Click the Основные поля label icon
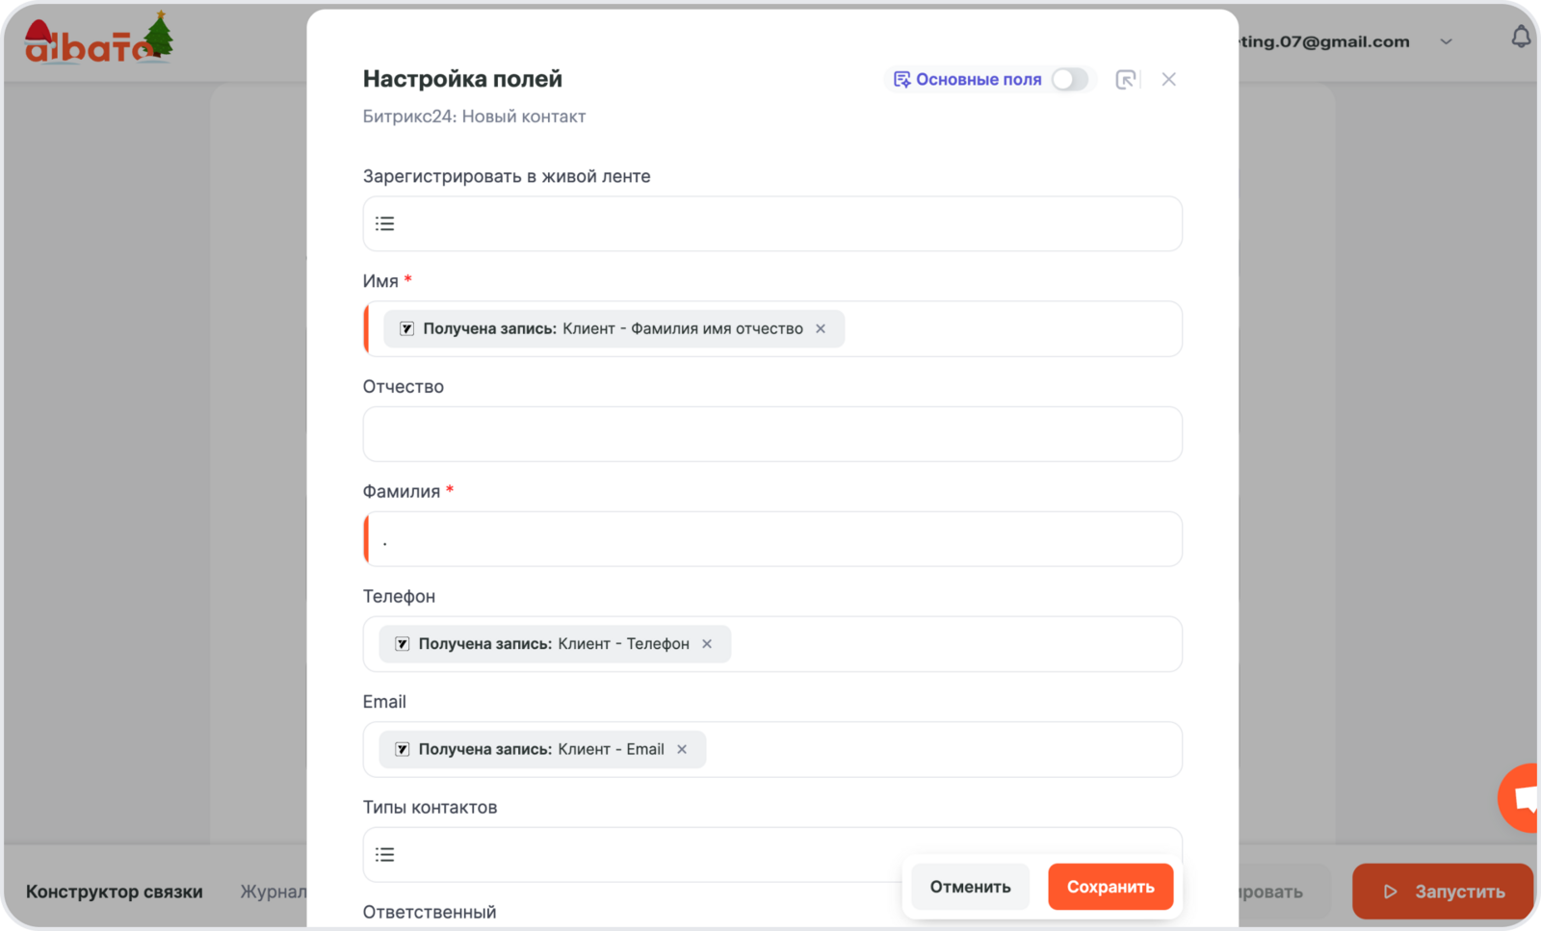This screenshot has width=1541, height=931. (901, 79)
